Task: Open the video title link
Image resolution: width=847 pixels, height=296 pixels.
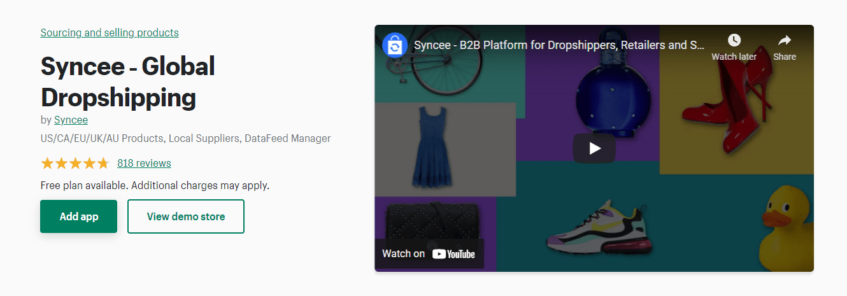Action: point(559,45)
